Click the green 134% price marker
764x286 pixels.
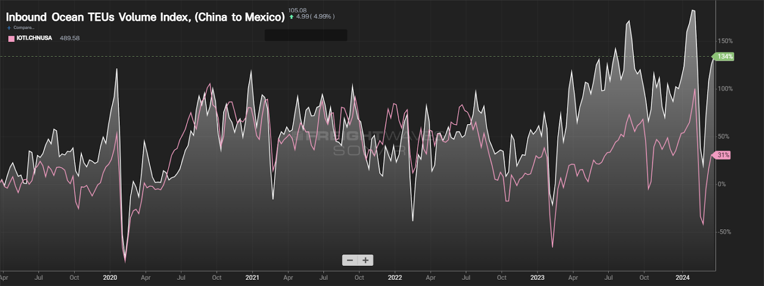pyautogui.click(x=724, y=56)
